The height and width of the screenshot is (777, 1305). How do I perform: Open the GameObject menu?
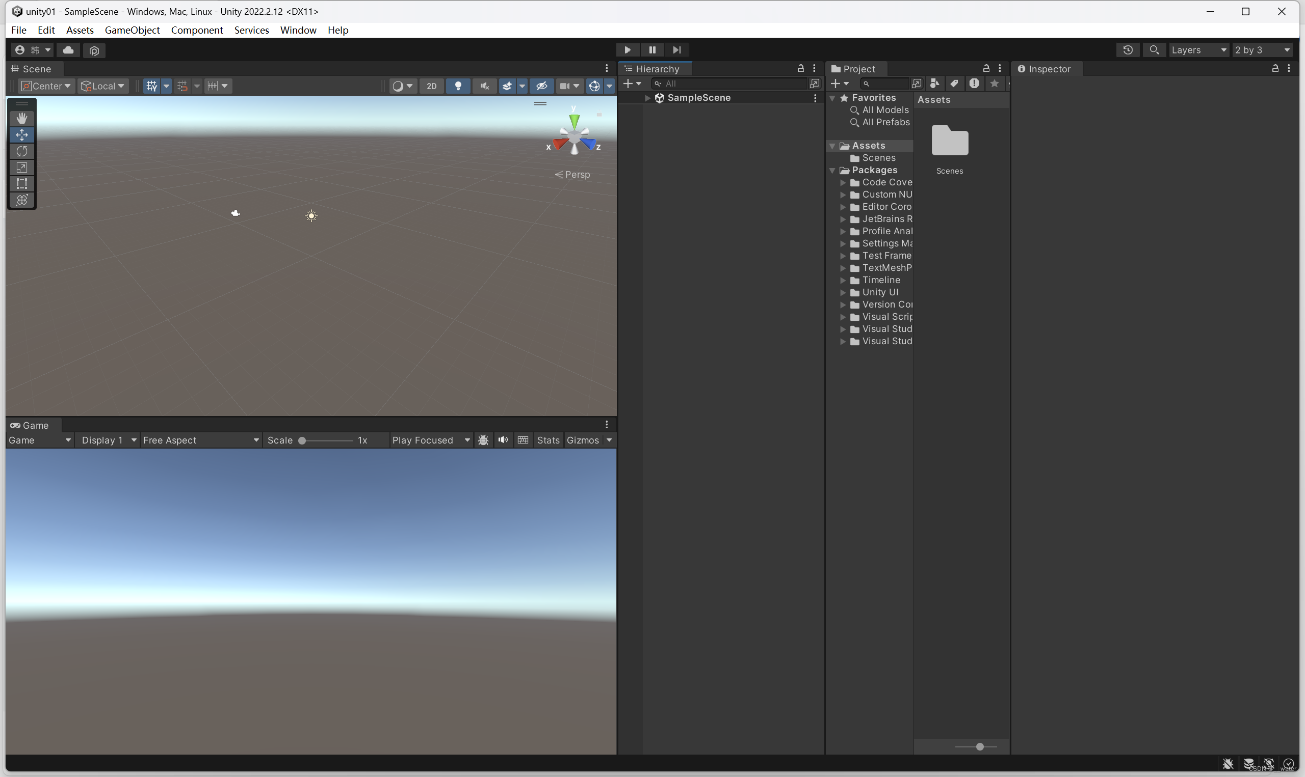(x=132, y=30)
